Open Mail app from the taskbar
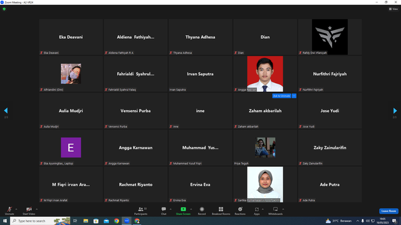The height and width of the screenshot is (225, 401). (x=106, y=221)
